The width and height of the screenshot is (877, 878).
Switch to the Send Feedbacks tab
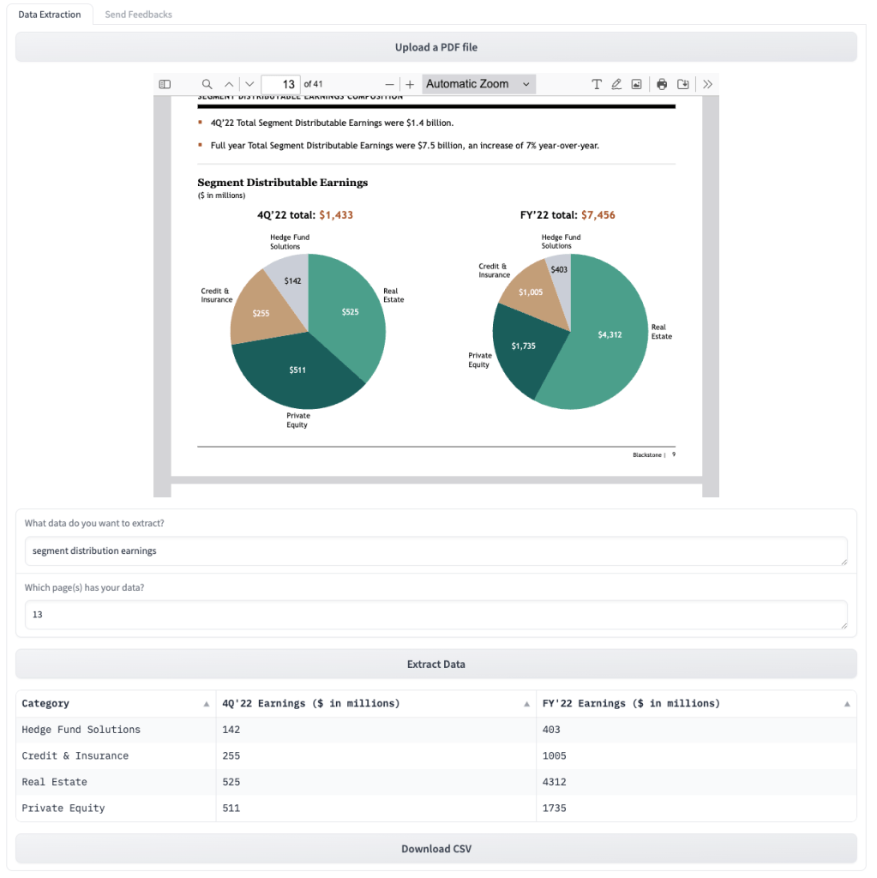click(x=138, y=15)
